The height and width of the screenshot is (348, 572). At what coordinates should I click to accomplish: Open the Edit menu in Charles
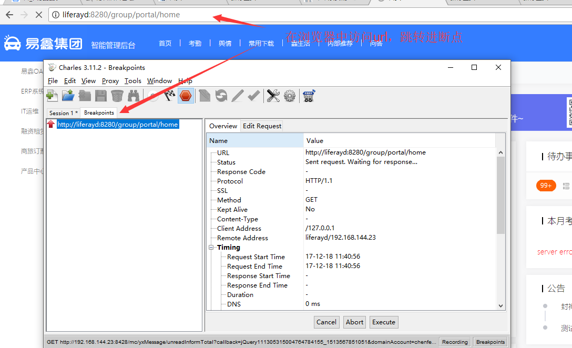(x=70, y=80)
